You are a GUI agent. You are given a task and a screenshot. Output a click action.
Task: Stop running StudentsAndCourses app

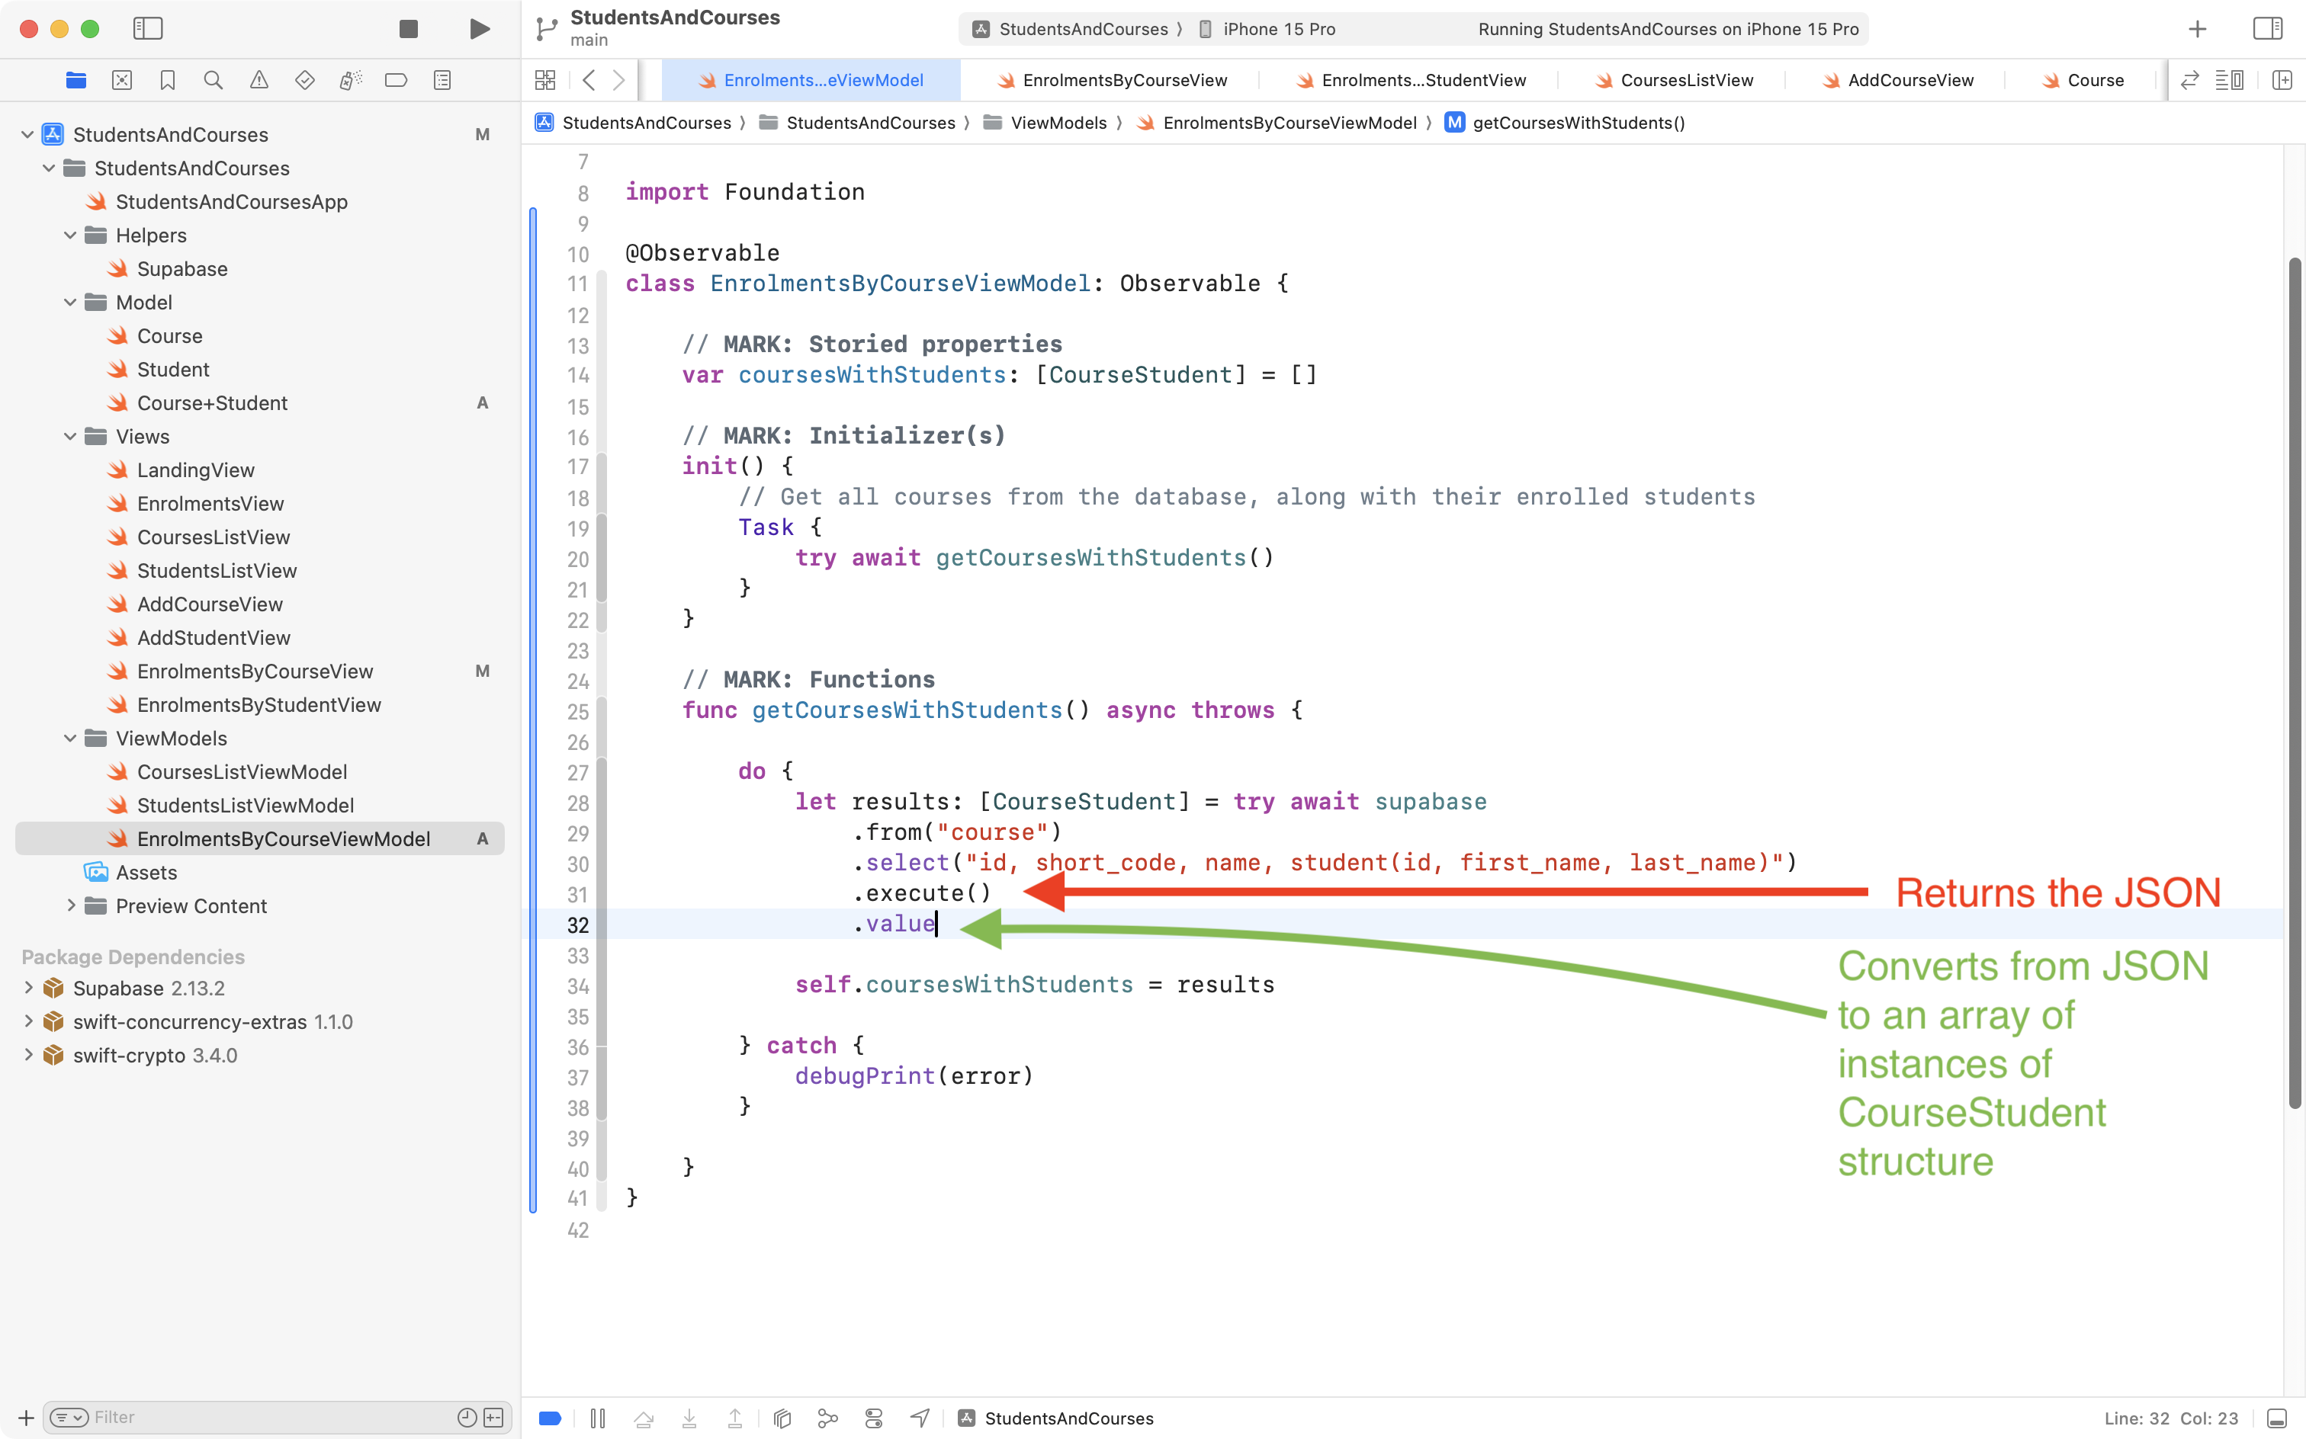tap(407, 28)
